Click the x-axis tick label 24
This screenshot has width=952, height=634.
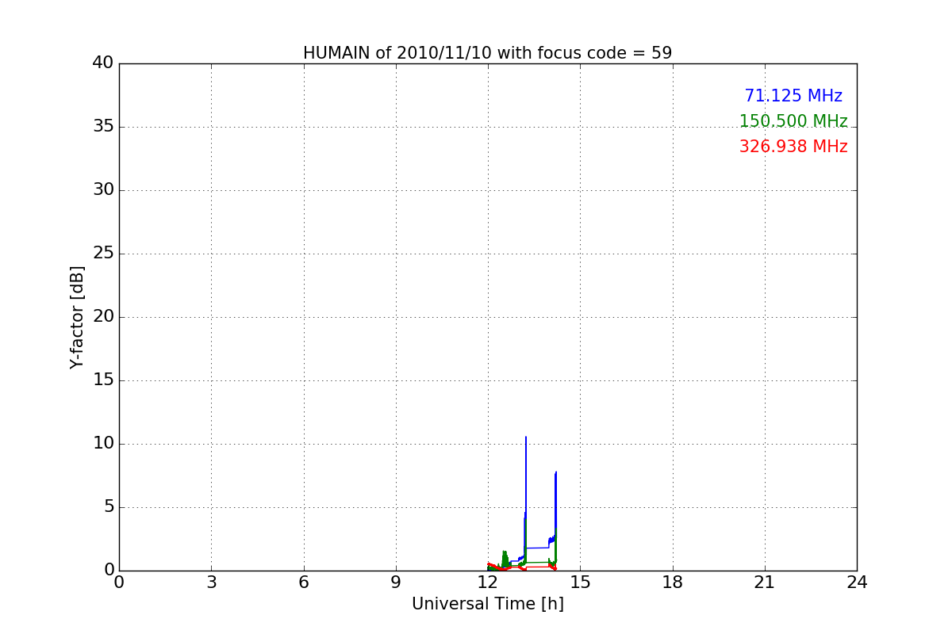pos(857,582)
